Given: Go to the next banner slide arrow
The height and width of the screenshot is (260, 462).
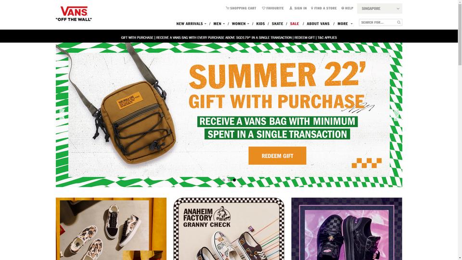Looking at the screenshot, I should [397, 114].
